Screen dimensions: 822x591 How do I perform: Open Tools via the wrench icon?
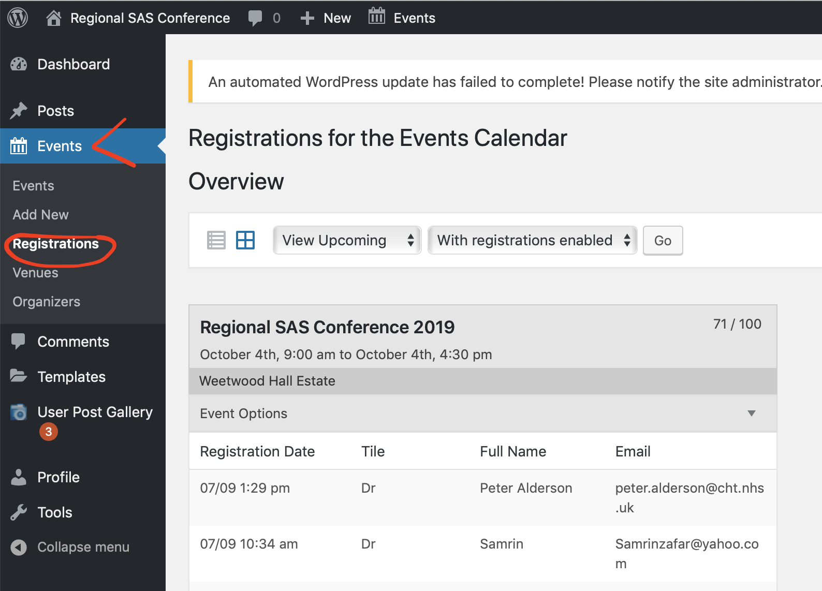pyautogui.click(x=19, y=512)
